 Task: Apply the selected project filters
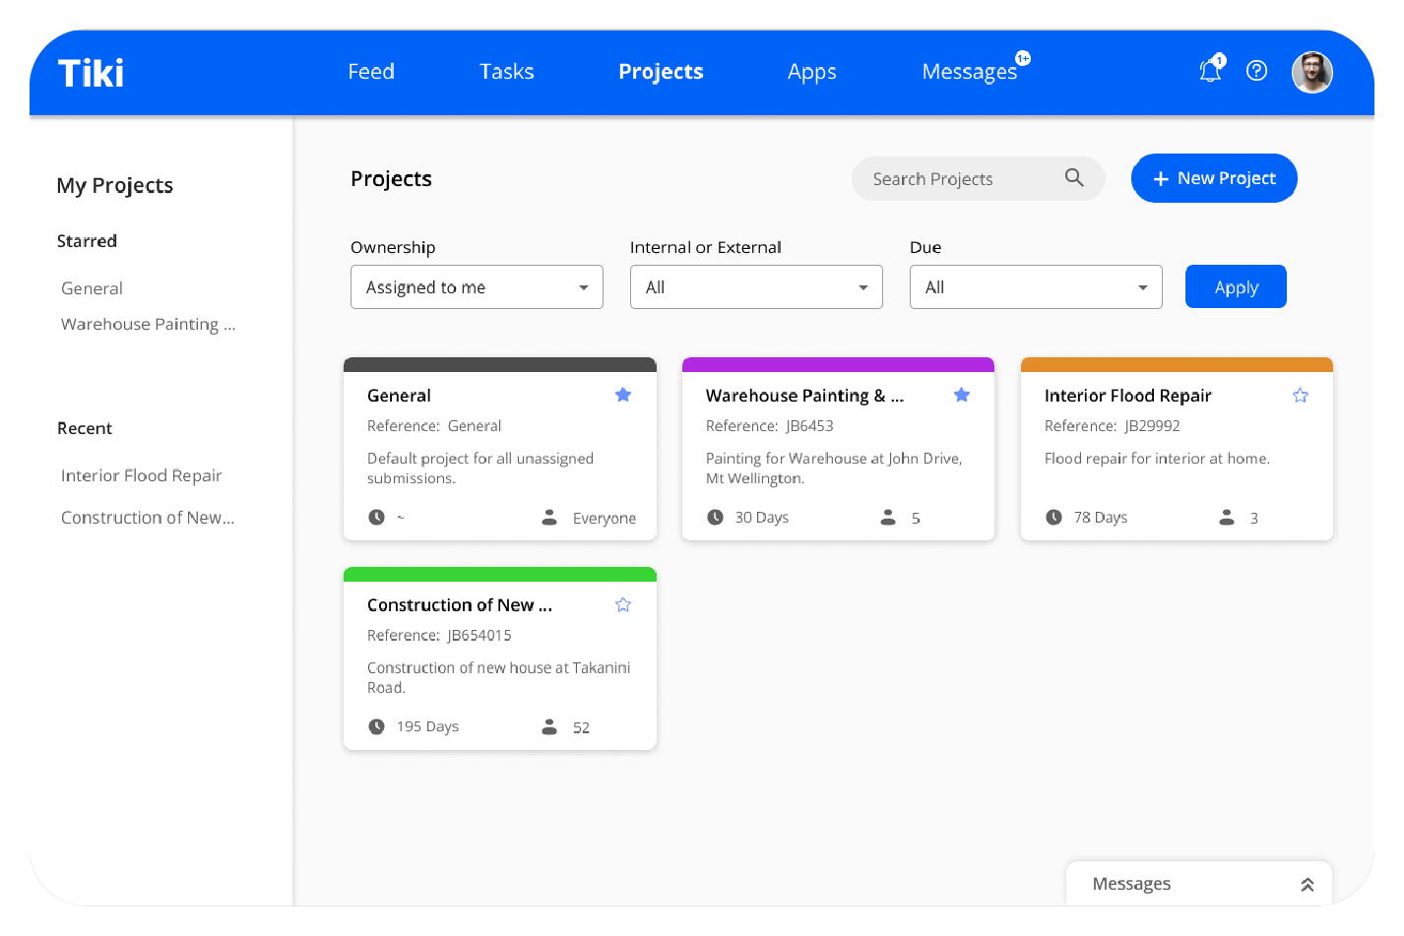click(1236, 286)
